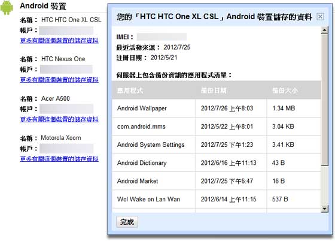Click last activity date 2012/7/25

177,47
